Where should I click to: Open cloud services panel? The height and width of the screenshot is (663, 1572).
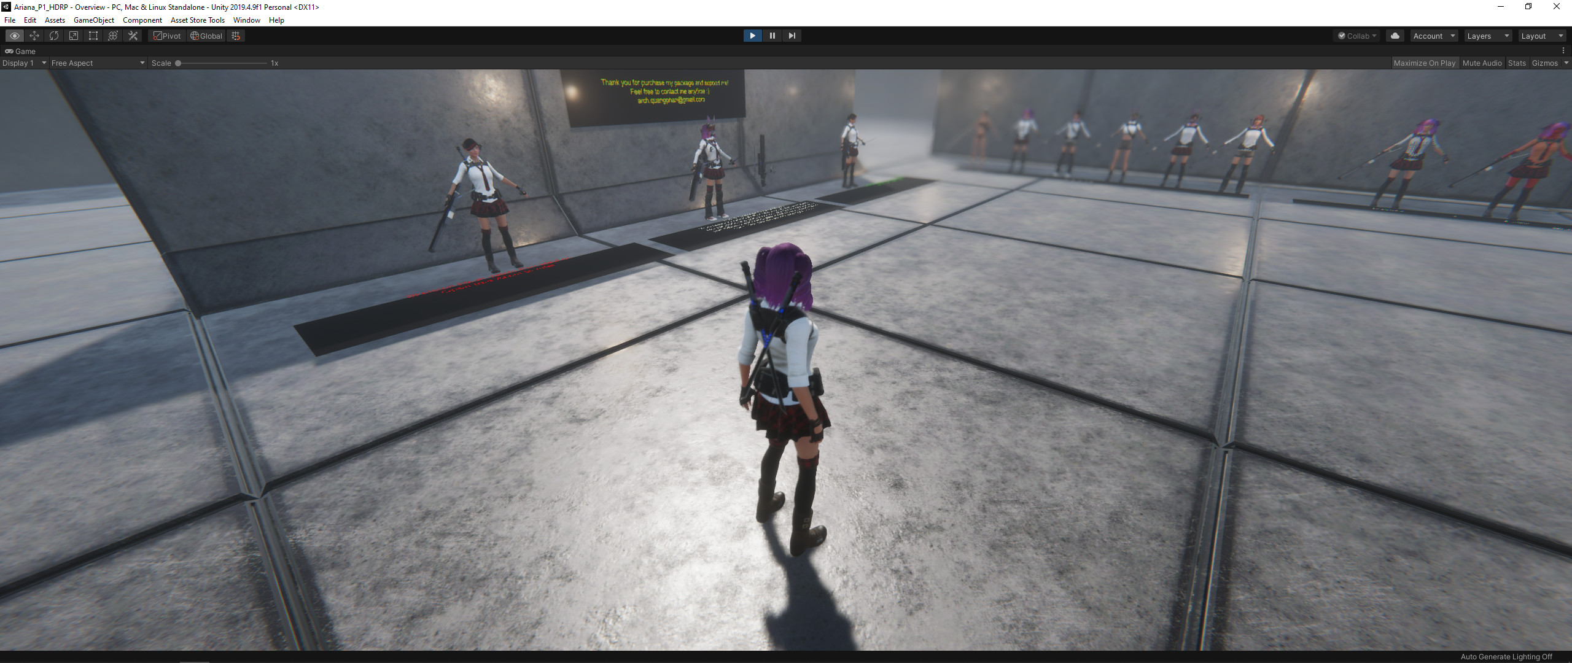[x=1395, y=36]
